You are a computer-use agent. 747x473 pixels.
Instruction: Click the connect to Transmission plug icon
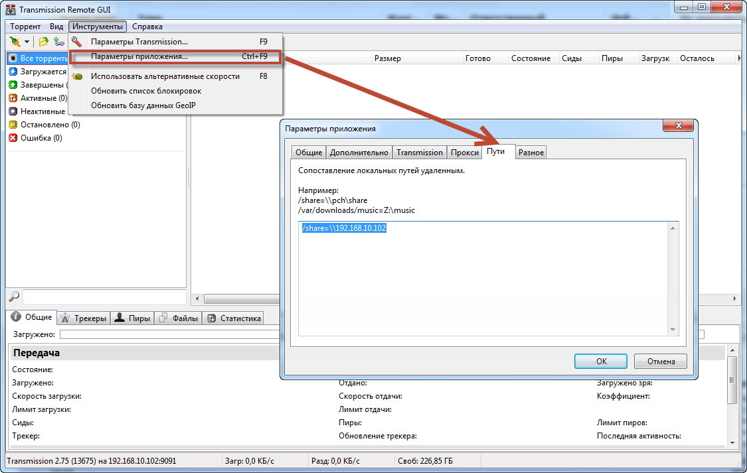15,41
